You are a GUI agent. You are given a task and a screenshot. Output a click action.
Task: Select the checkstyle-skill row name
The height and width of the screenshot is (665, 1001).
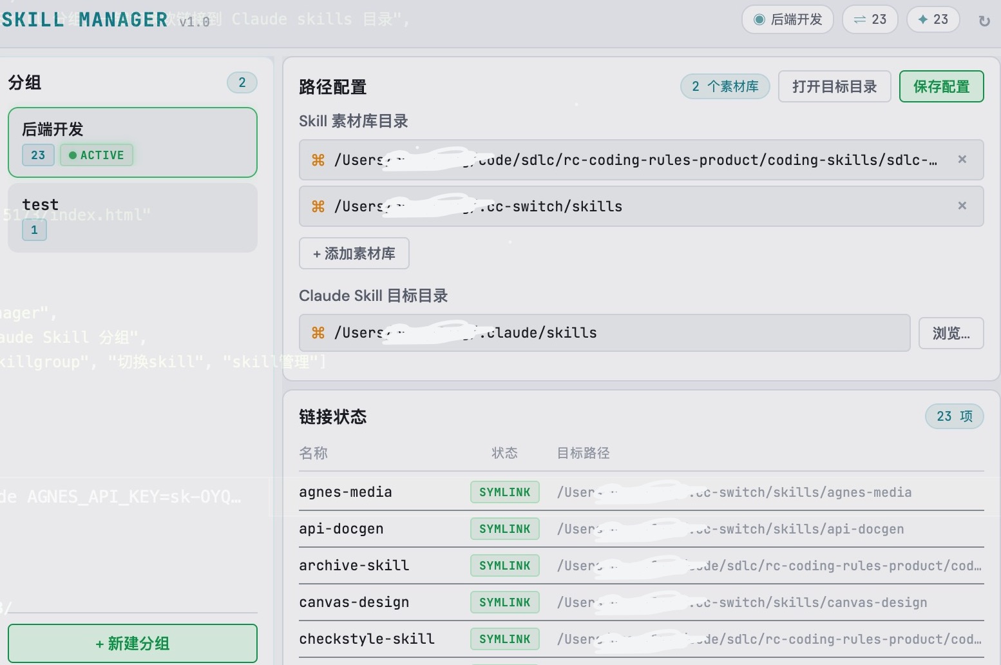367,639
